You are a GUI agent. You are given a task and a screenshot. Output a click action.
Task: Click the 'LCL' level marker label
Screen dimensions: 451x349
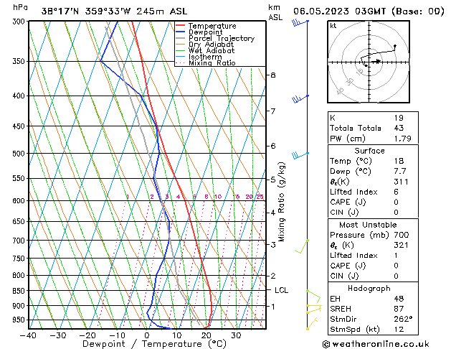tap(281, 290)
